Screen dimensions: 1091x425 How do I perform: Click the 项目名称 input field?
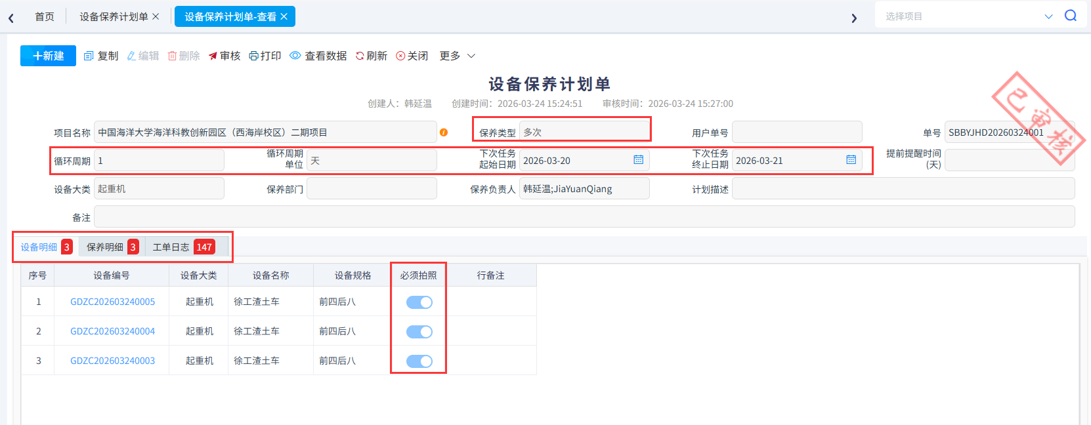point(265,132)
